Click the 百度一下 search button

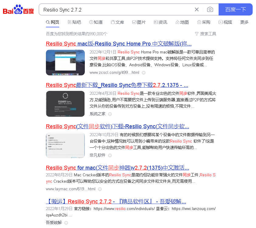[235, 9]
